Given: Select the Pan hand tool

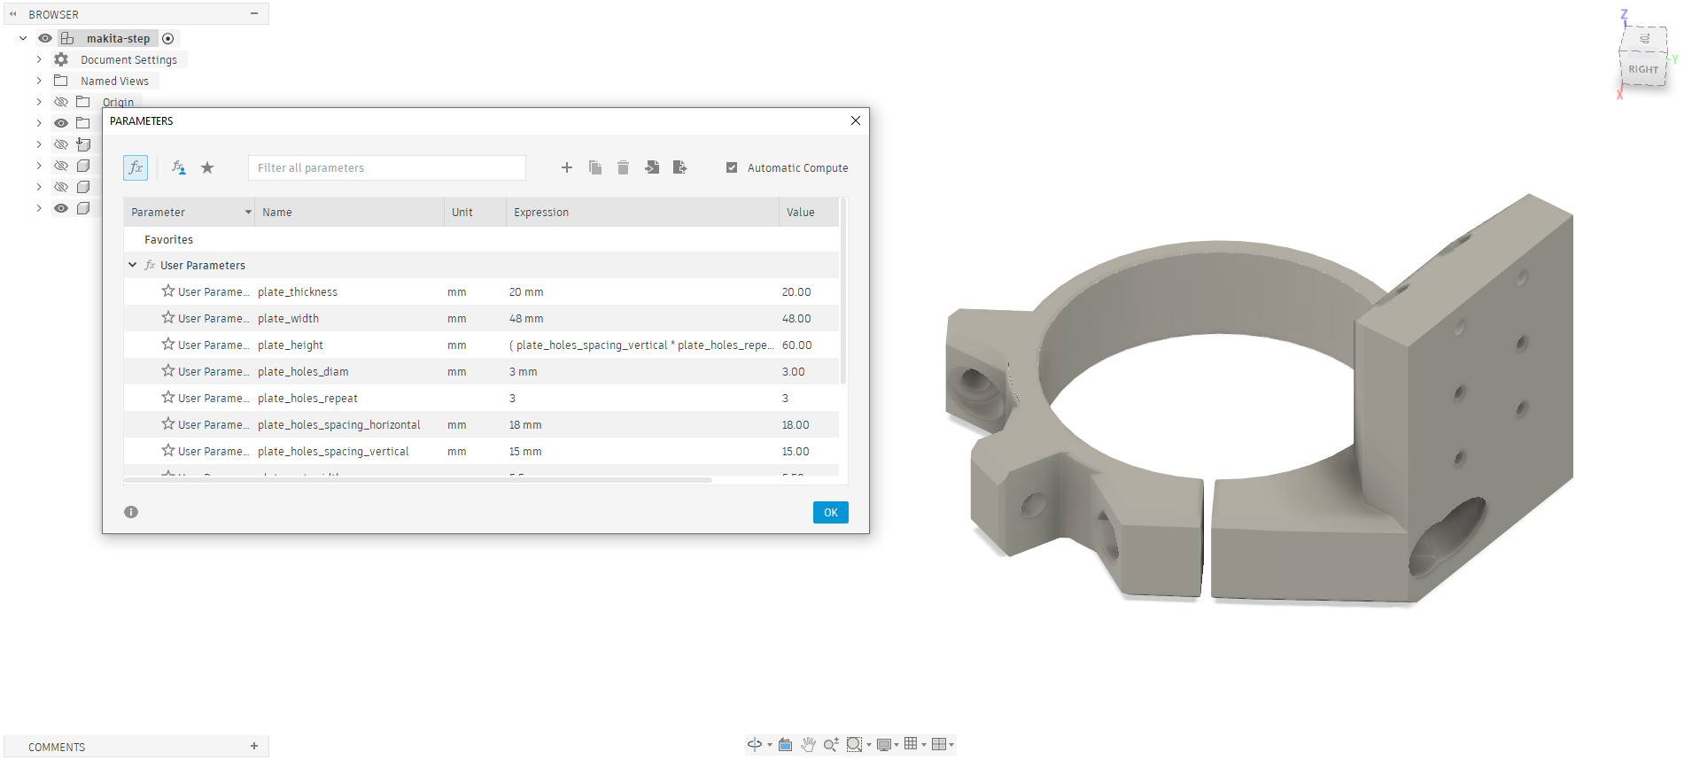Looking at the screenshot, I should (x=808, y=745).
